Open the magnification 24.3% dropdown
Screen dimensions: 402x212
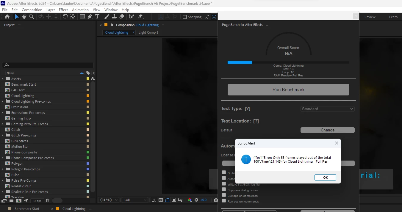pos(109,200)
